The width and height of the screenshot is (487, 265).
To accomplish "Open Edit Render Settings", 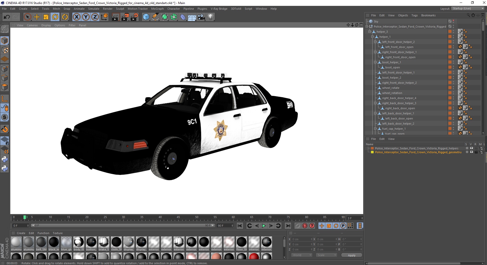I will coord(134,17).
